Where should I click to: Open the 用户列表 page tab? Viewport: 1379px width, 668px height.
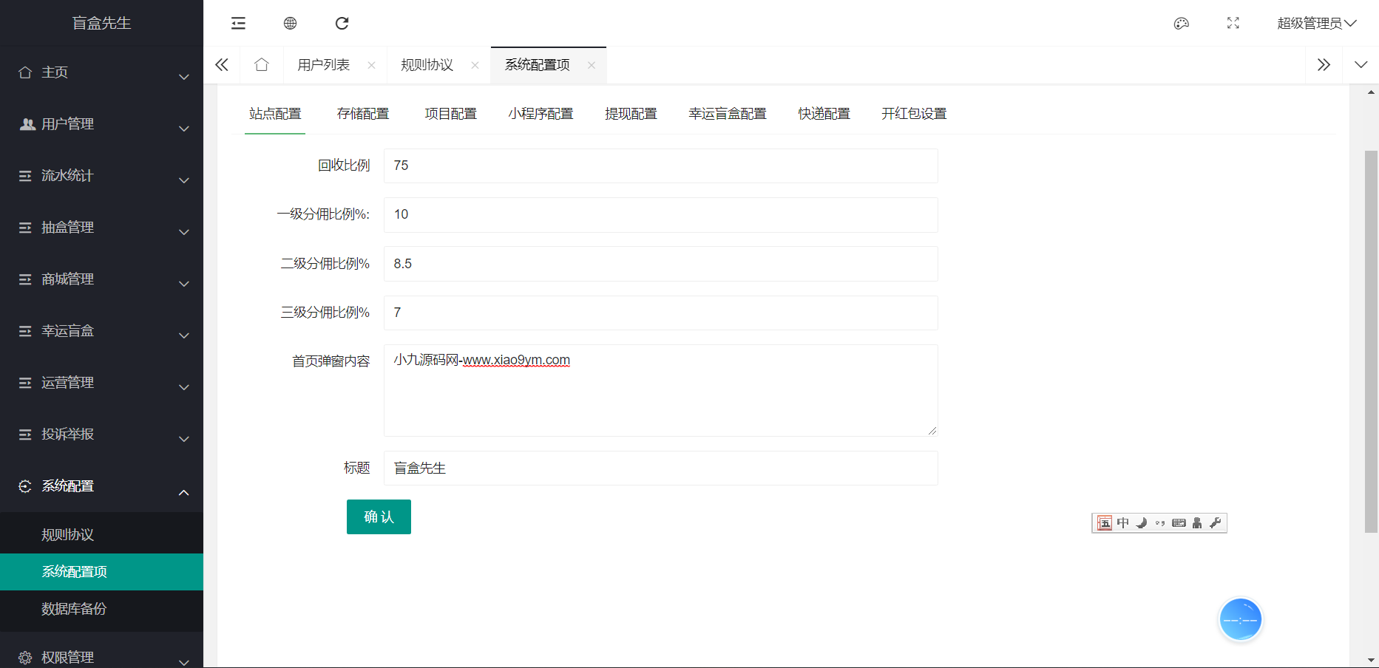click(x=324, y=65)
